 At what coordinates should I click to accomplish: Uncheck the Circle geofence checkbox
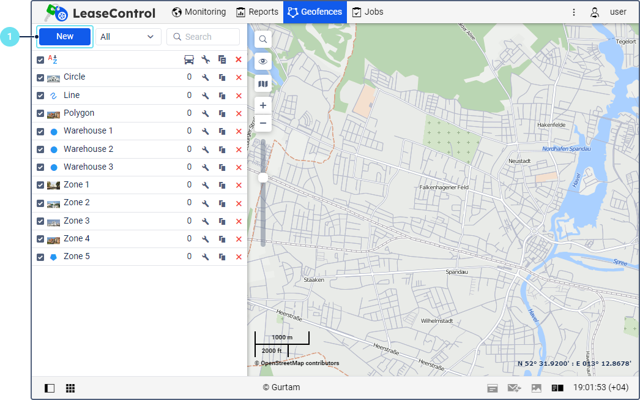(x=40, y=78)
